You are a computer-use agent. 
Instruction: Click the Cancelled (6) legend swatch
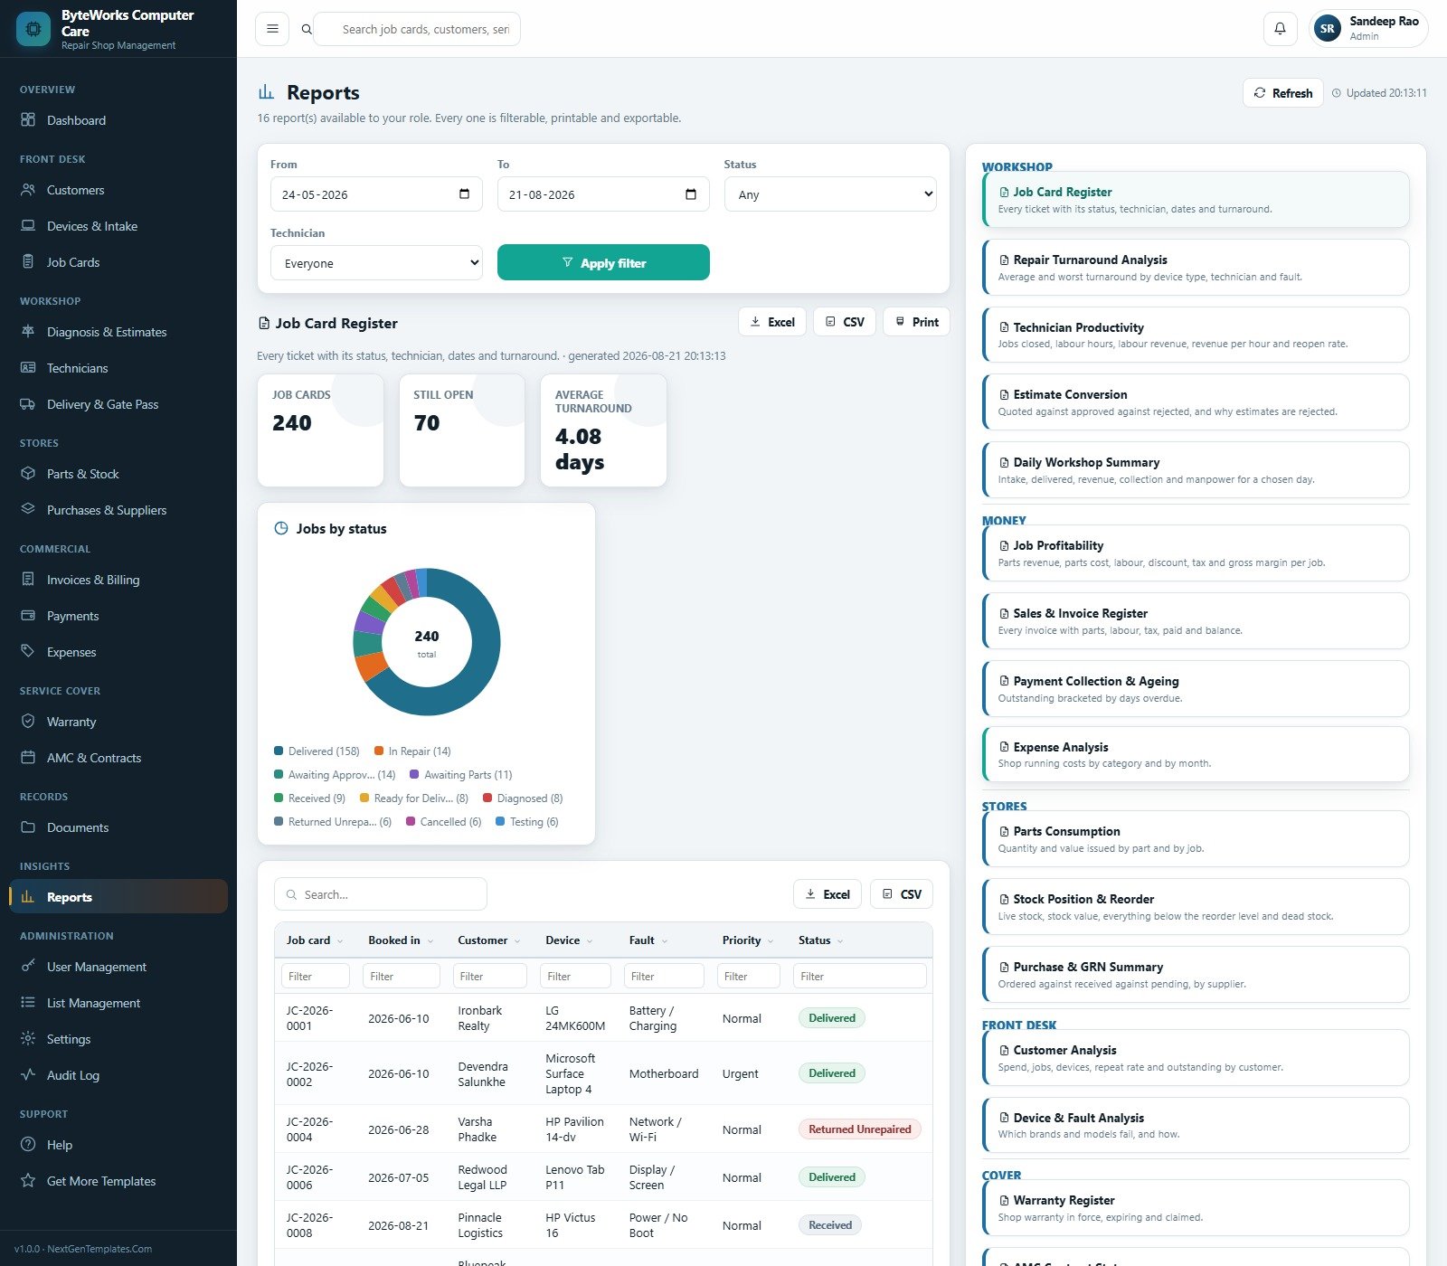point(411,822)
